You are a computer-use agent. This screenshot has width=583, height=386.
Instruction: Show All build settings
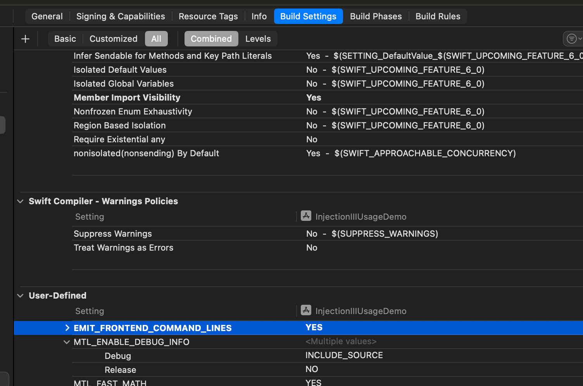[156, 39]
